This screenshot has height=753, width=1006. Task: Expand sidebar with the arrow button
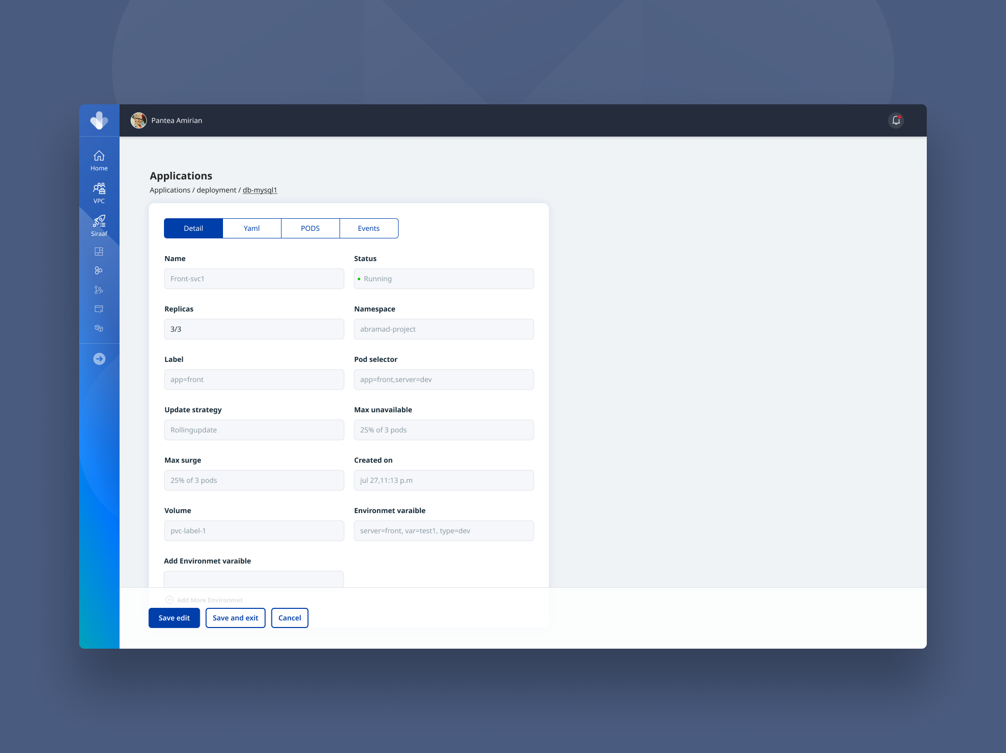(99, 359)
